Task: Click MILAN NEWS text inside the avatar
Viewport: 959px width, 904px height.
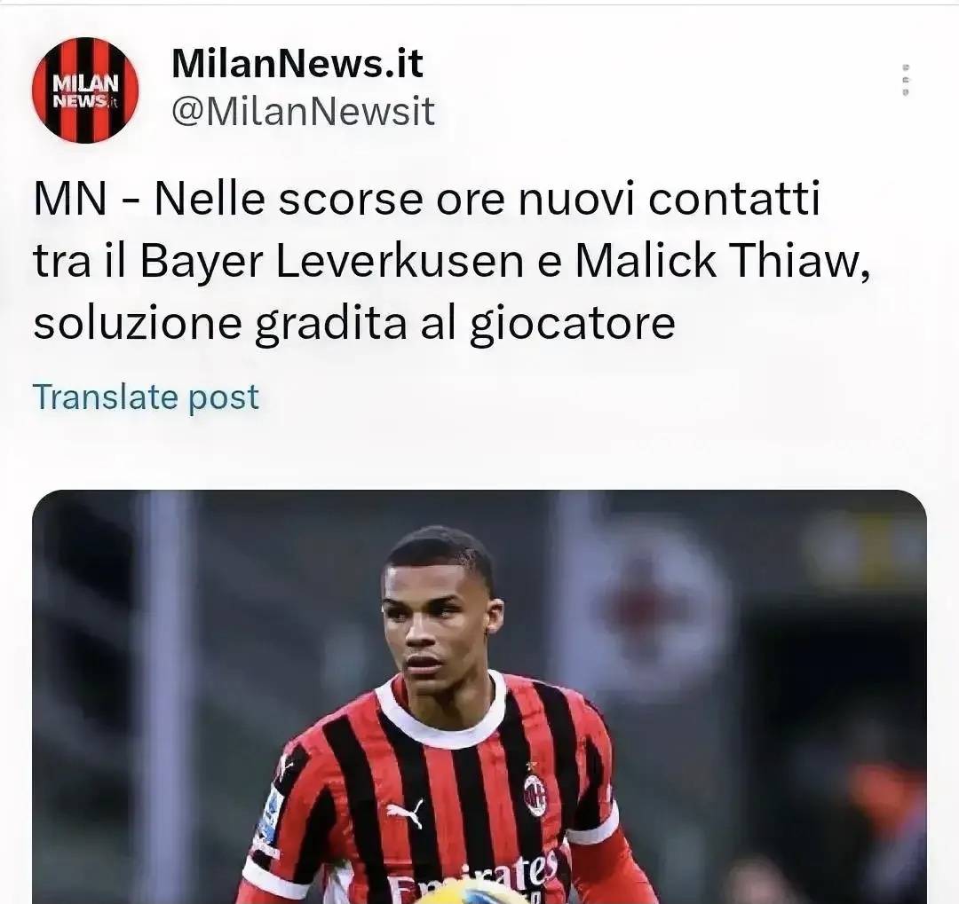Action: click(x=85, y=91)
